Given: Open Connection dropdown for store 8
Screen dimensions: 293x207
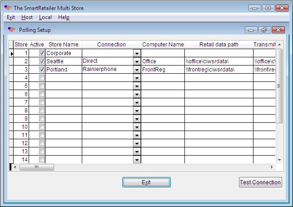Looking at the screenshot, I should (137, 111).
